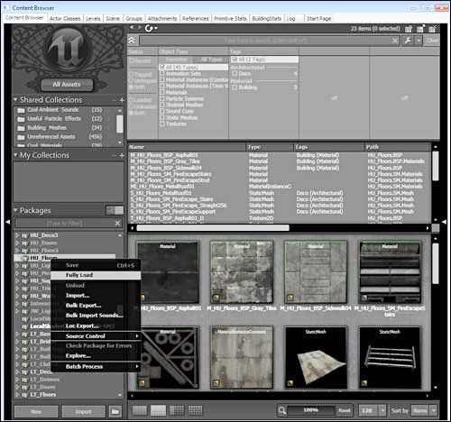Screen dimensions: 451x422
Task: Click second window layout icon near item count
Action: click(x=420, y=29)
